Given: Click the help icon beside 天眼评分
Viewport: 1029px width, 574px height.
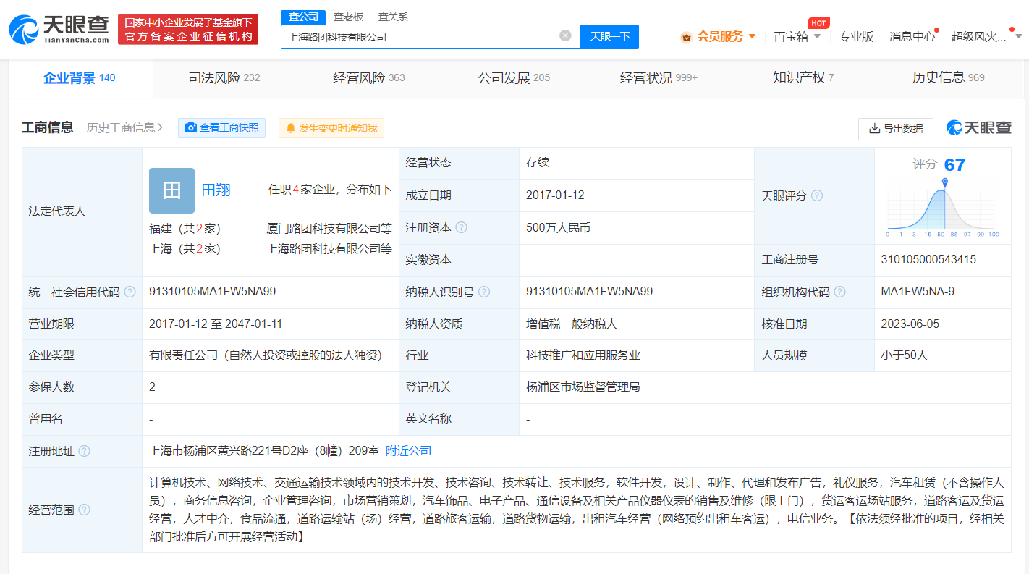Looking at the screenshot, I should tap(817, 195).
